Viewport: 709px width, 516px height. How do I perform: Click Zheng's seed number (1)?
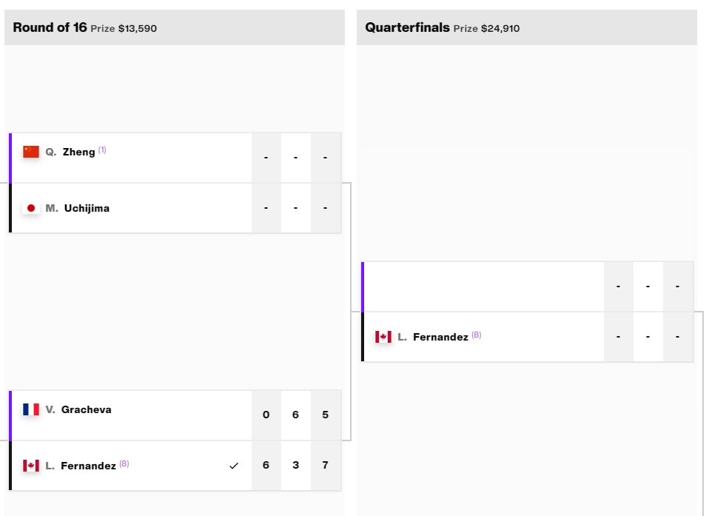pyautogui.click(x=102, y=150)
